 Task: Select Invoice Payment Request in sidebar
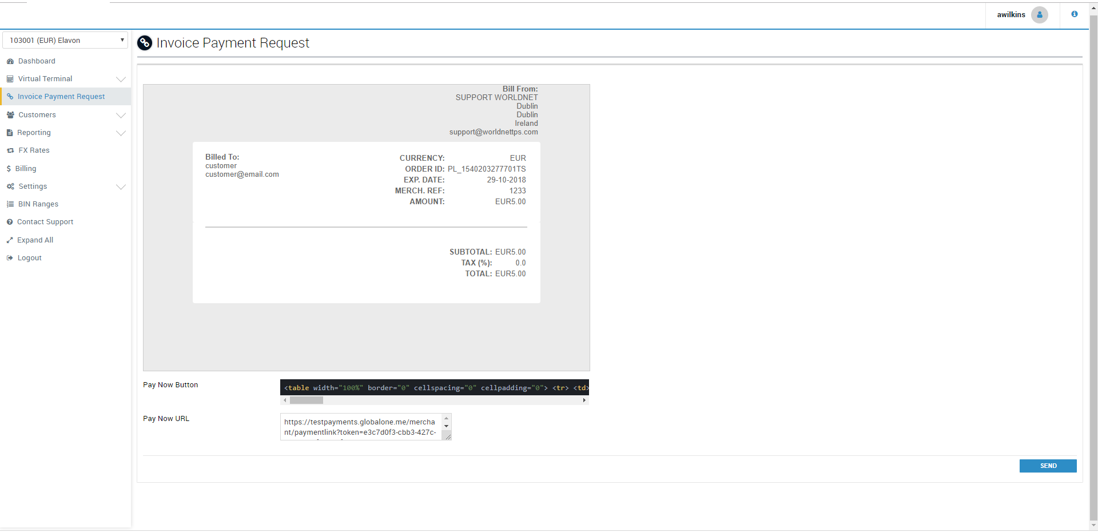point(61,97)
